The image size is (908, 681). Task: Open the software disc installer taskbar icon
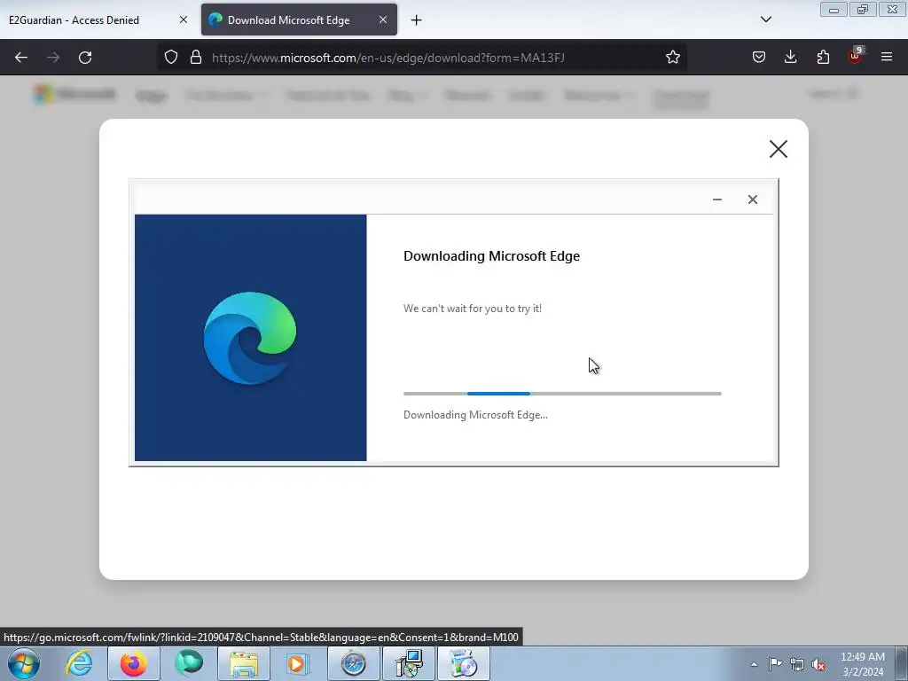tap(464, 663)
